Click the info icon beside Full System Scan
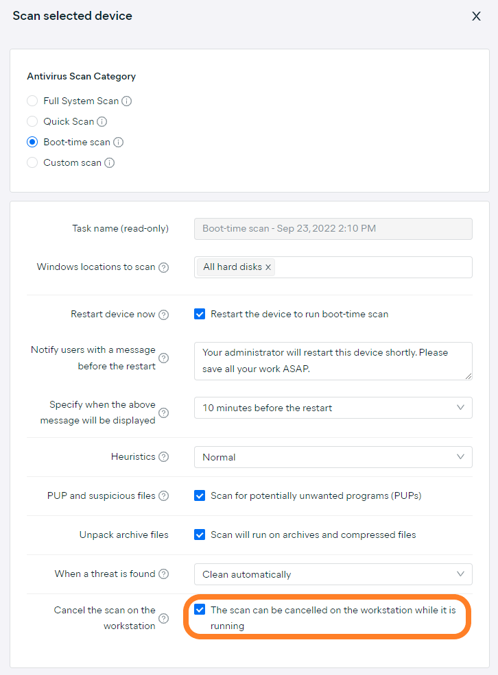Image resolution: width=498 pixels, height=675 pixels. coord(127,101)
